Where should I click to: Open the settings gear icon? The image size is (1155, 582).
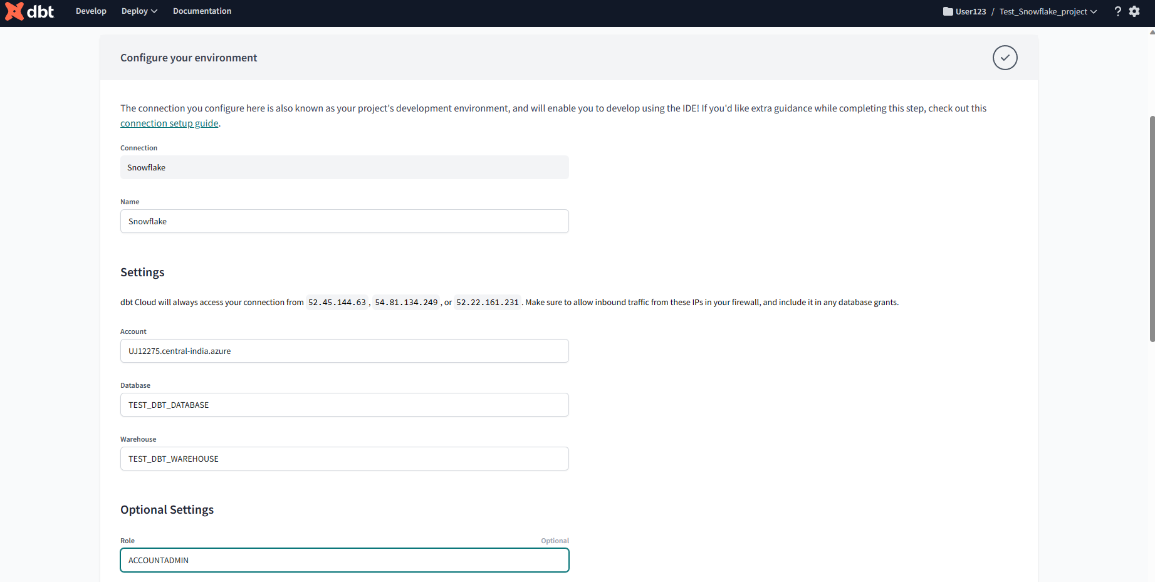[1134, 11]
